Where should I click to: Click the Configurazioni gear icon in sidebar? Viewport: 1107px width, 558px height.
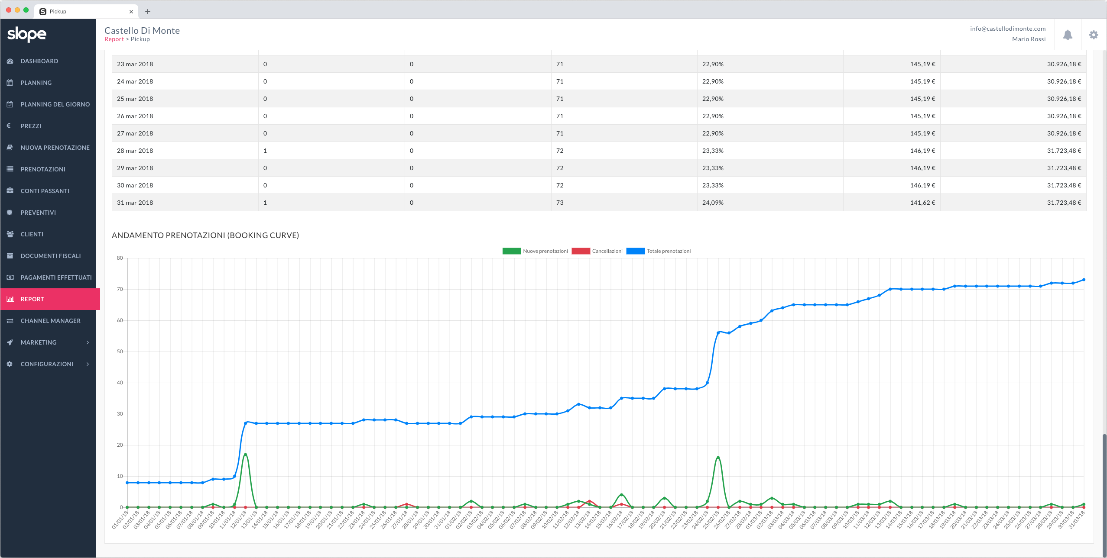point(10,364)
